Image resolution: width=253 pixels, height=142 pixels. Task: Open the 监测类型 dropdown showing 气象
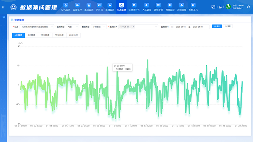click(73, 26)
